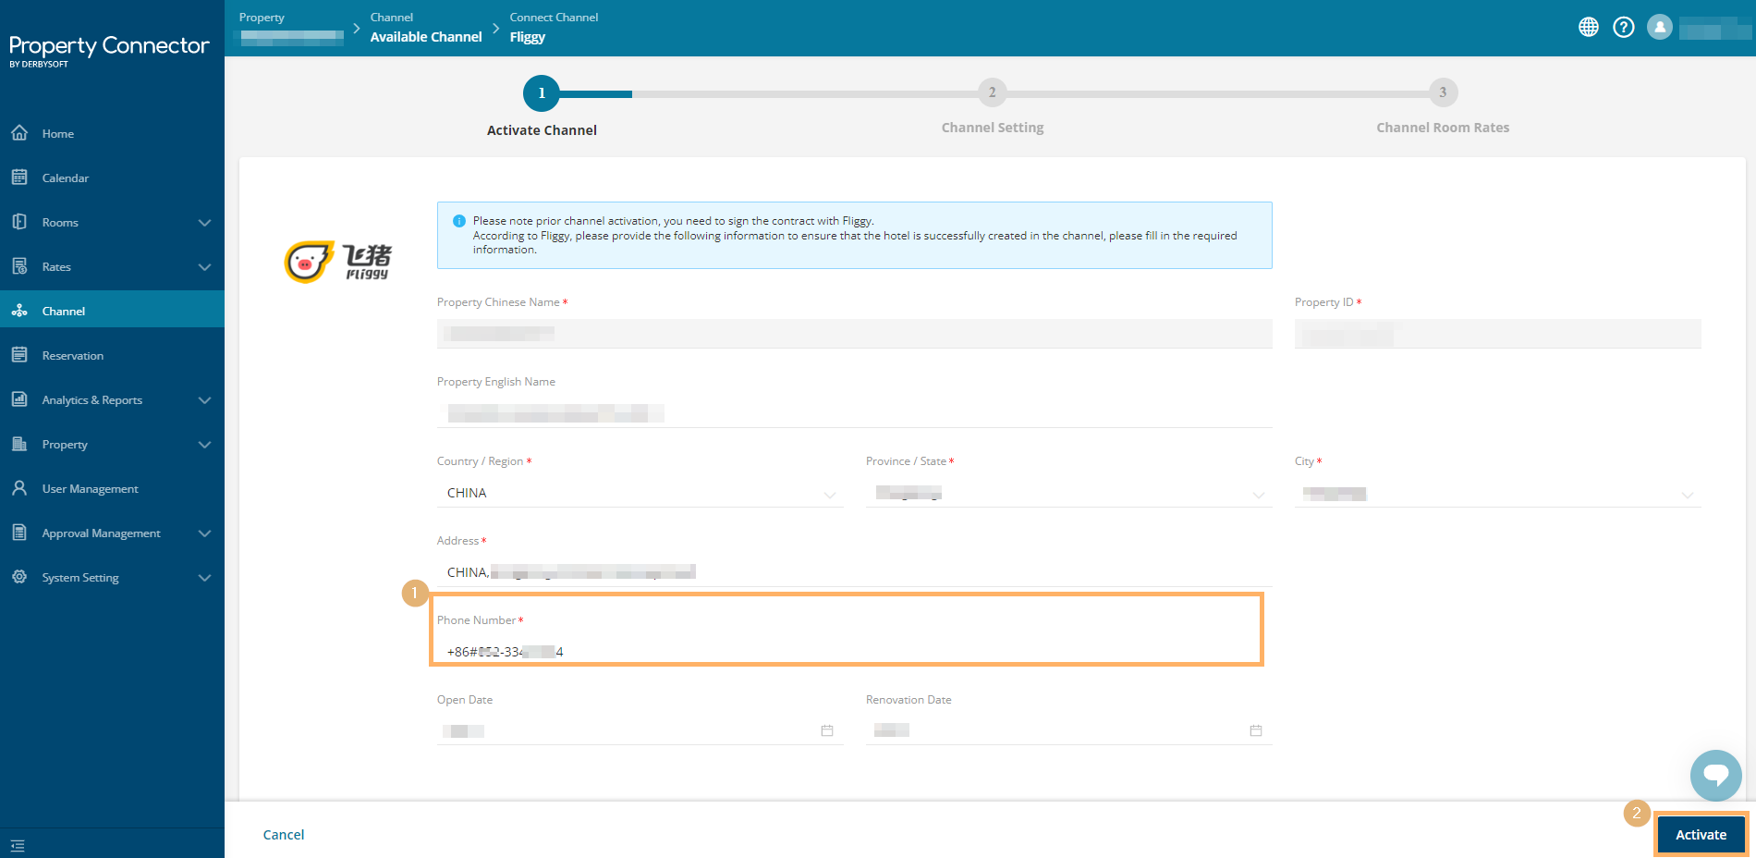
Task: Select the Property building icon in sidebar
Action: [19, 444]
